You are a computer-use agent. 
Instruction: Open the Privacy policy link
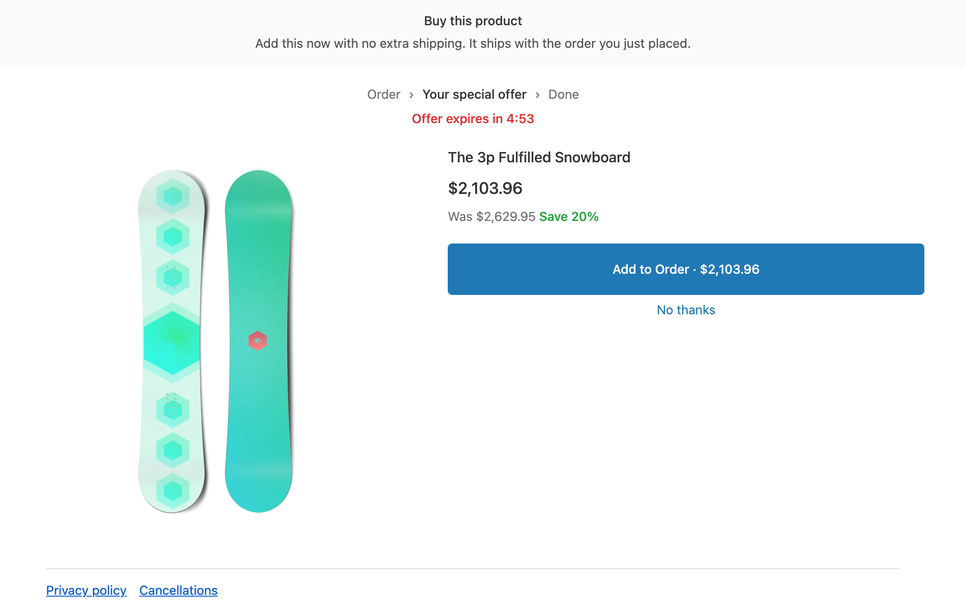86,590
